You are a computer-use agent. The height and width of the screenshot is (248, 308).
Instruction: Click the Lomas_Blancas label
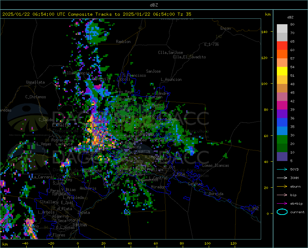(216, 165)
